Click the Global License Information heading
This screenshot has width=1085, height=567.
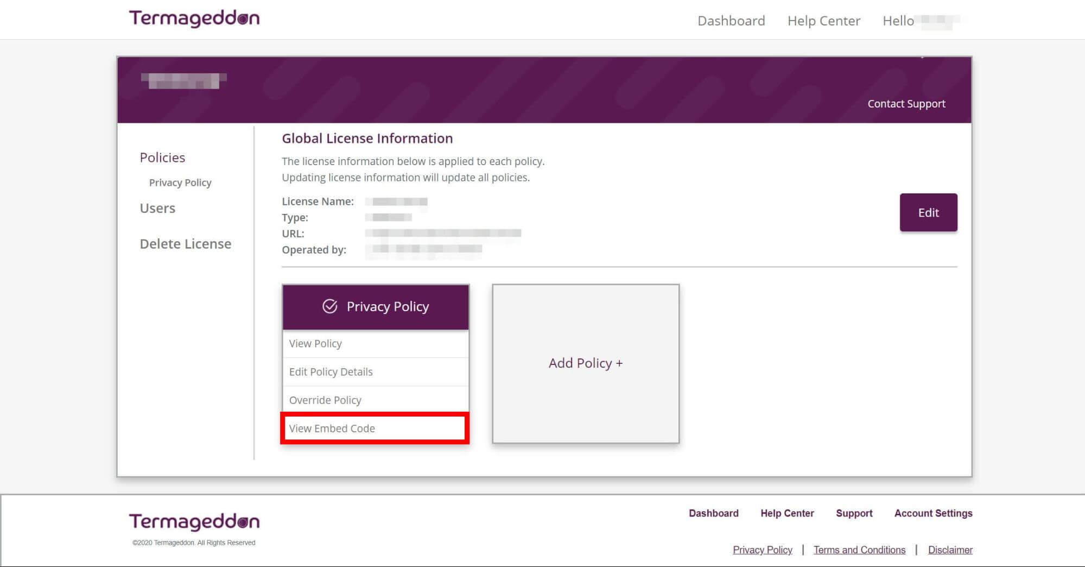point(367,138)
